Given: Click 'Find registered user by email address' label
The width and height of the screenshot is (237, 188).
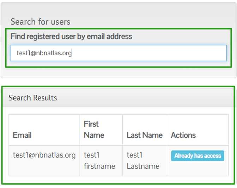Looking at the screenshot, I should click(71, 36).
